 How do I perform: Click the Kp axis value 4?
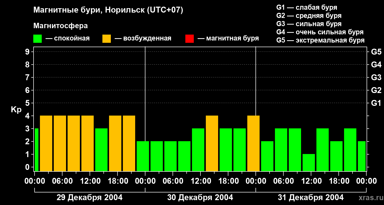pyautogui.click(x=28, y=116)
